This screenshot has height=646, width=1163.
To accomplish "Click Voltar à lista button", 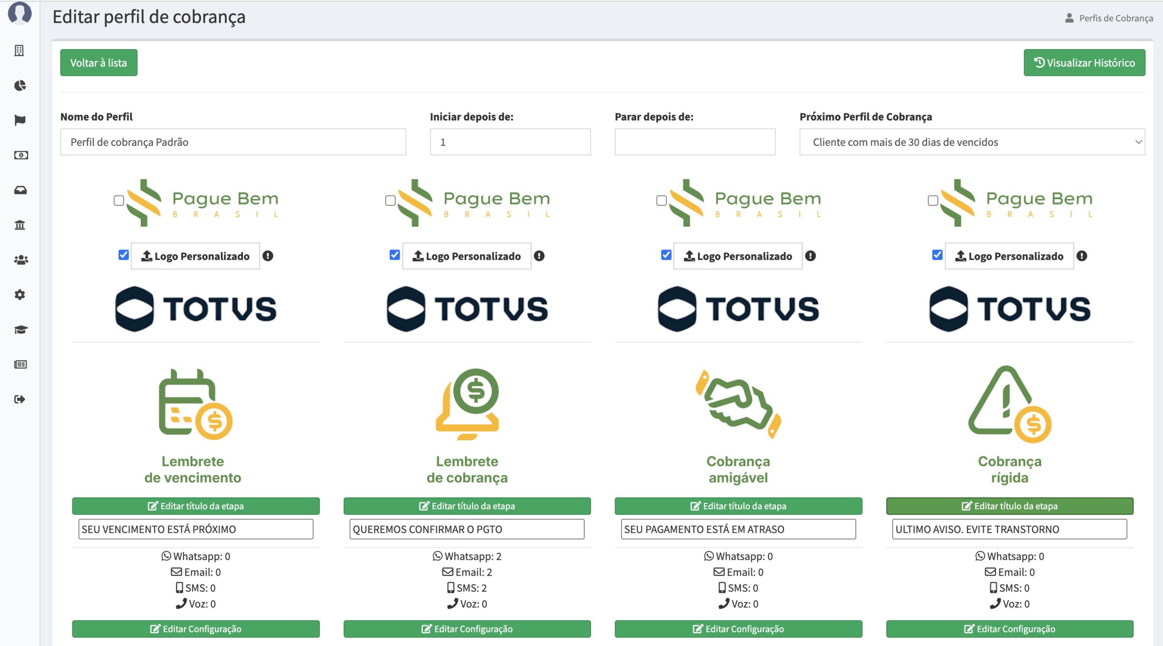I will (99, 63).
